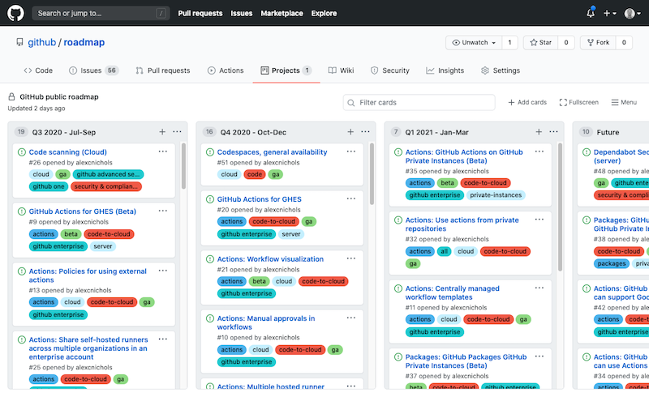The height and width of the screenshot is (397, 649).
Task: Click Marketplace in top navigation
Action: click(282, 13)
